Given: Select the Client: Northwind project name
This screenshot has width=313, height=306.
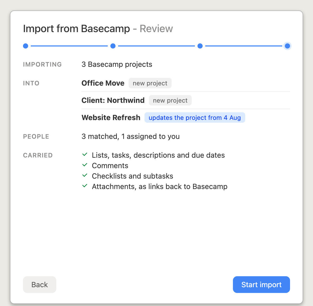Looking at the screenshot, I should pyautogui.click(x=113, y=100).
